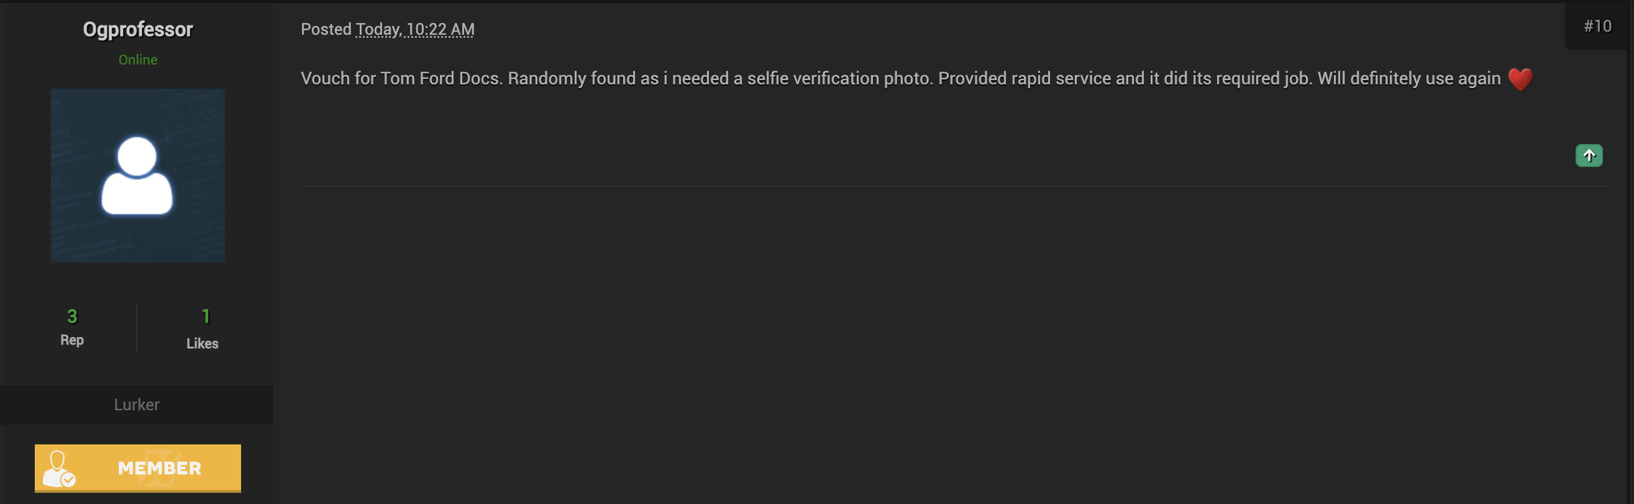
Task: Select the Lurker user title bar
Action: pyautogui.click(x=137, y=405)
